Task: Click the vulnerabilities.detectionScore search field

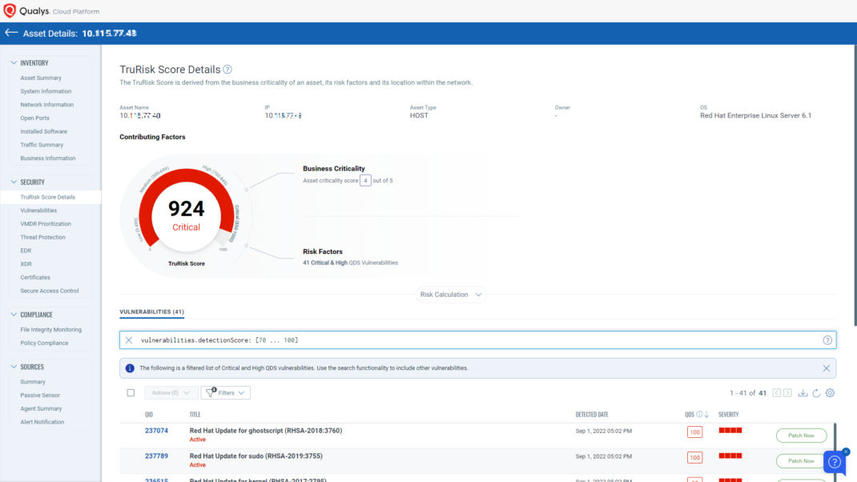Action: [x=320, y=339]
